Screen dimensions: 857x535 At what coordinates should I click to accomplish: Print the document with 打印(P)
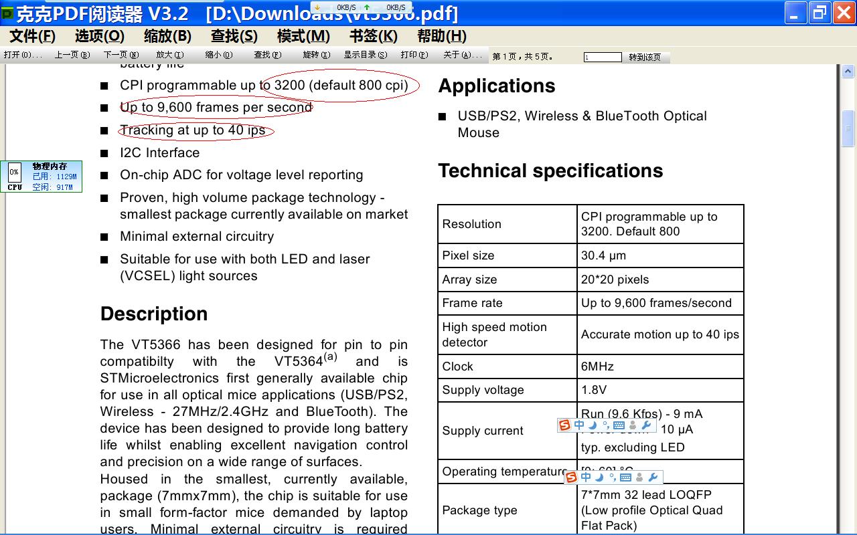(414, 56)
